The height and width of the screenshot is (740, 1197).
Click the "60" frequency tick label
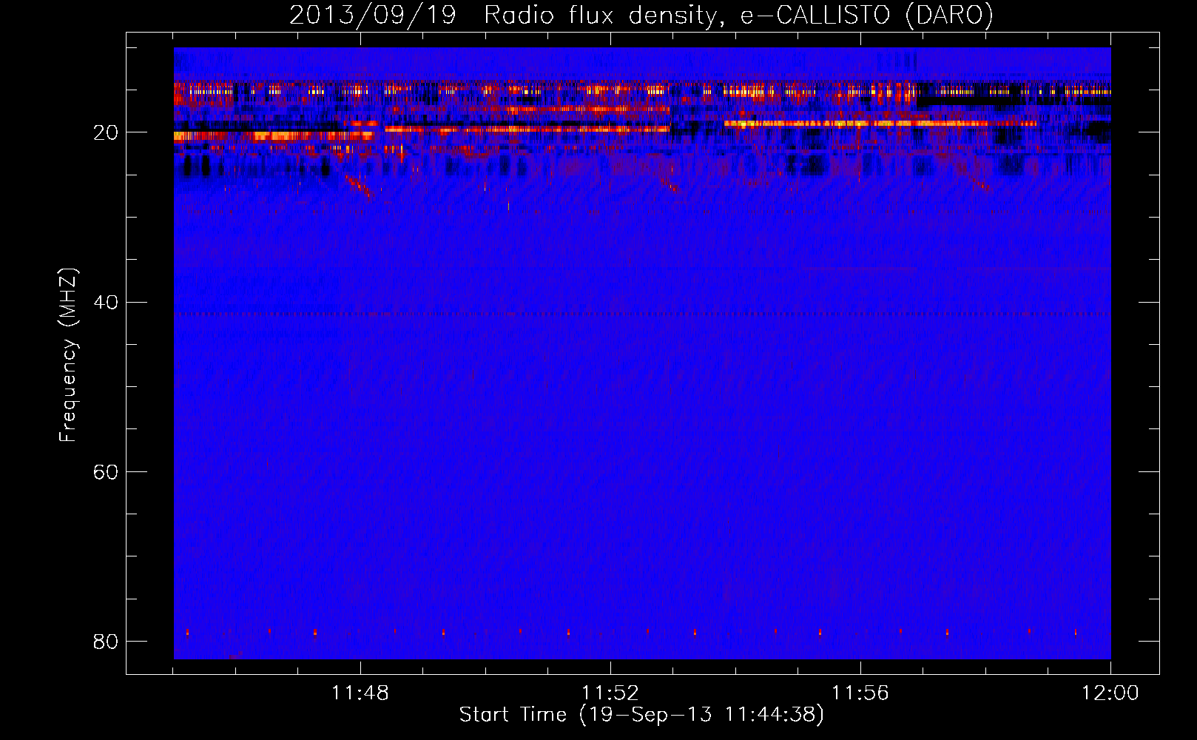106,472
